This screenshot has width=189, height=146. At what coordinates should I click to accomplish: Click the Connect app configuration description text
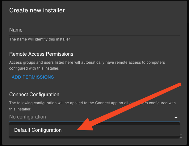click(x=92, y=106)
